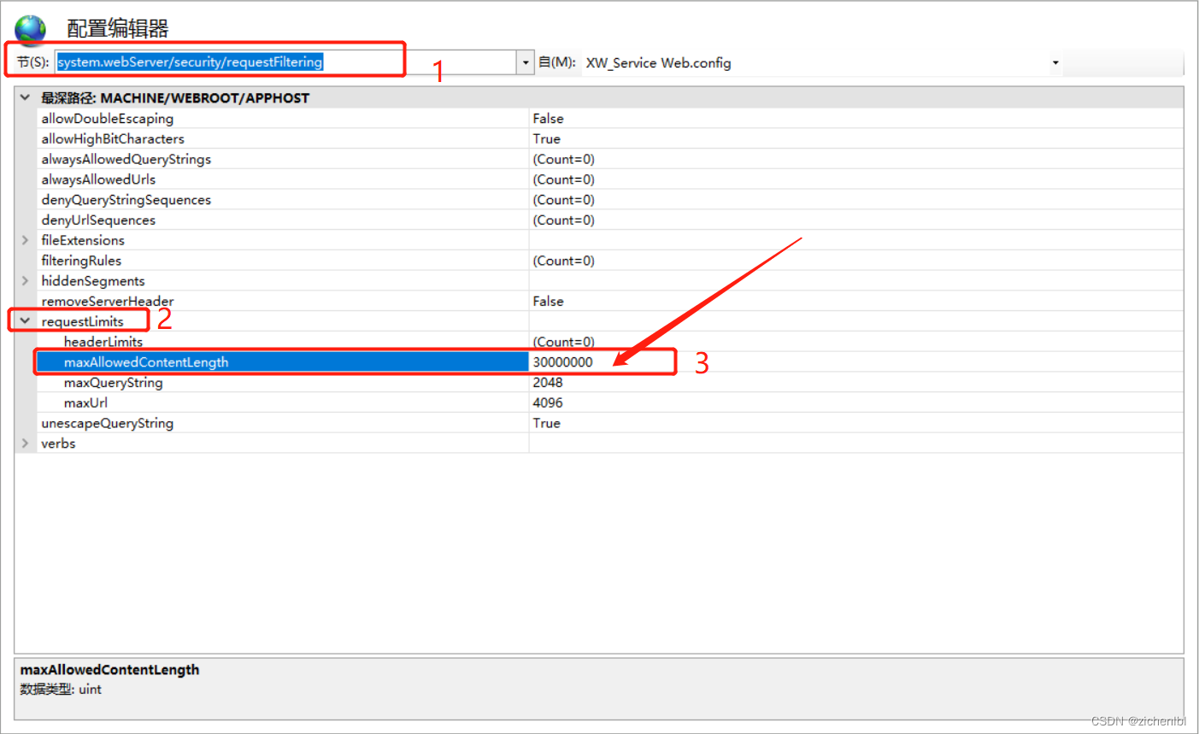Image resolution: width=1199 pixels, height=734 pixels.
Task: Click the (Count=0) value of alwaysAllowedUrls
Action: (564, 179)
